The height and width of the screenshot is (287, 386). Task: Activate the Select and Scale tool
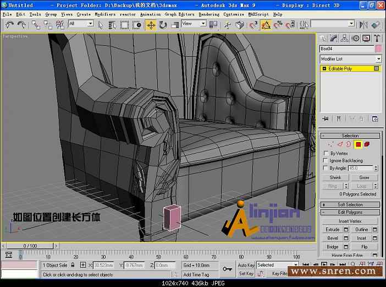[x=175, y=25]
